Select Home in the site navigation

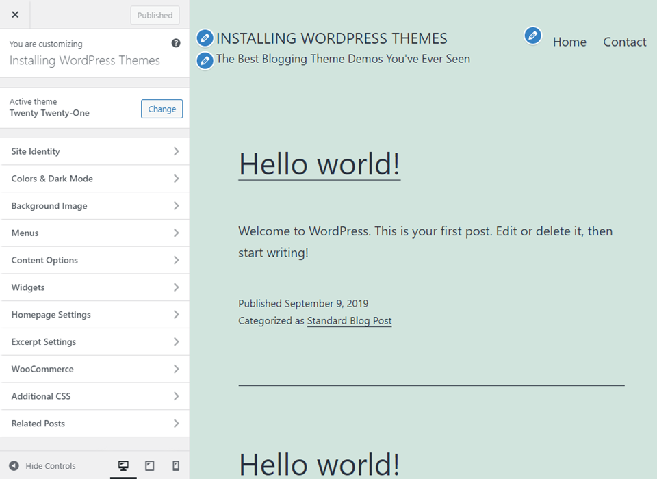(569, 42)
